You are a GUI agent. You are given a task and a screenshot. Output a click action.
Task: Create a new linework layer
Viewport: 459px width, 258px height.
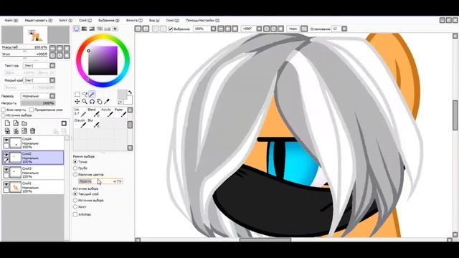[16, 123]
